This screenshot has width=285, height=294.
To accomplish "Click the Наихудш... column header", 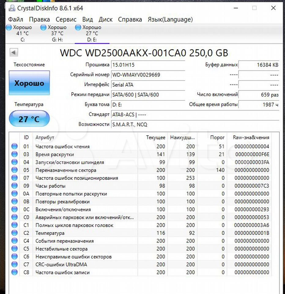I will click(182, 138).
